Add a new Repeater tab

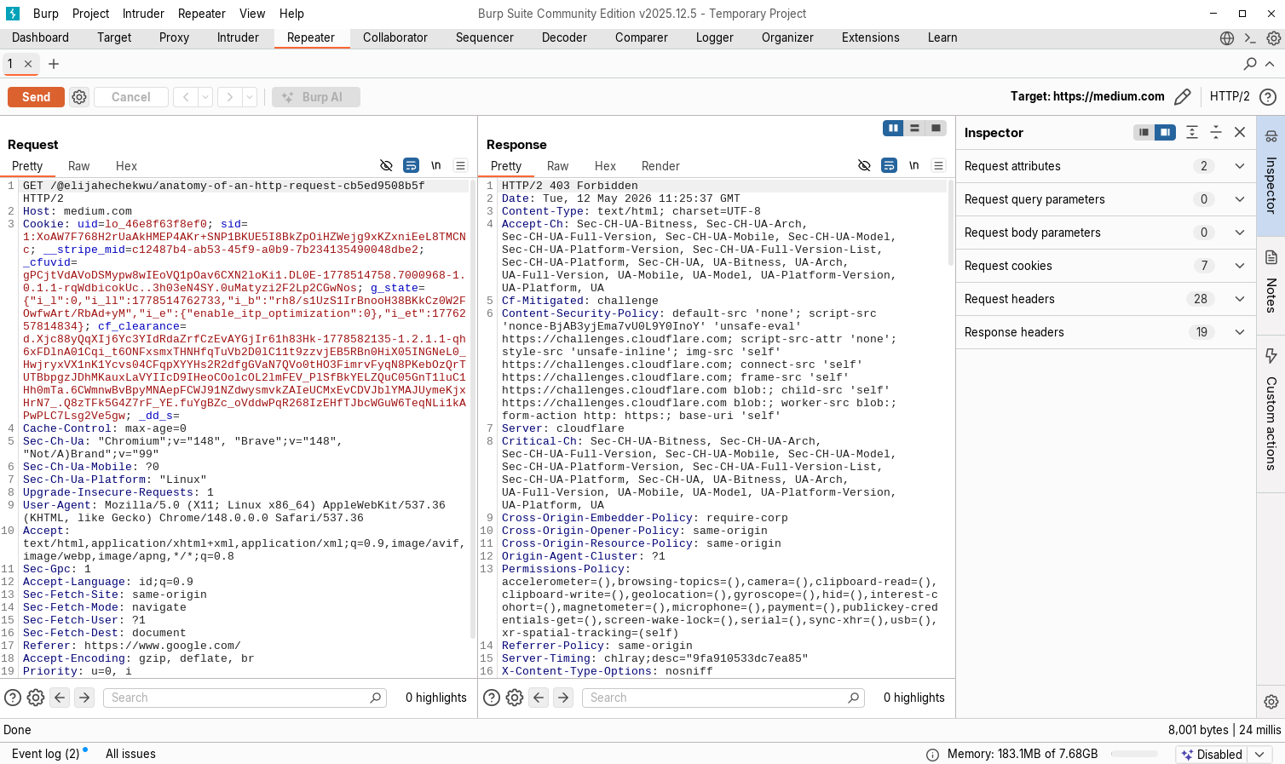pyautogui.click(x=54, y=64)
